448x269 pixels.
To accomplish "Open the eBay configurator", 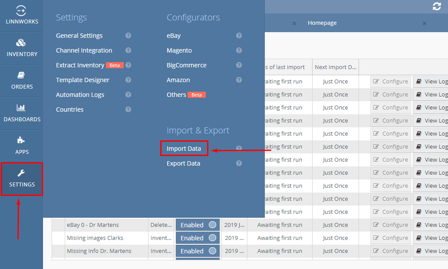I will [174, 36].
